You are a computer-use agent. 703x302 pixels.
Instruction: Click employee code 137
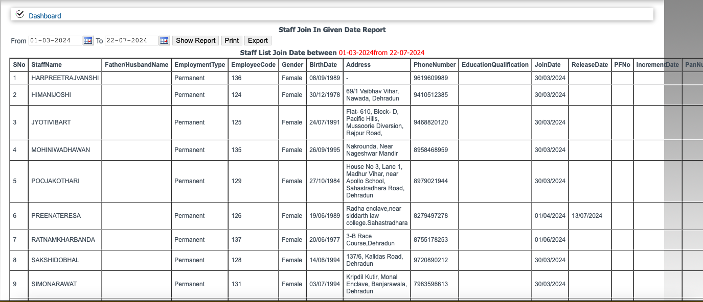pos(236,240)
